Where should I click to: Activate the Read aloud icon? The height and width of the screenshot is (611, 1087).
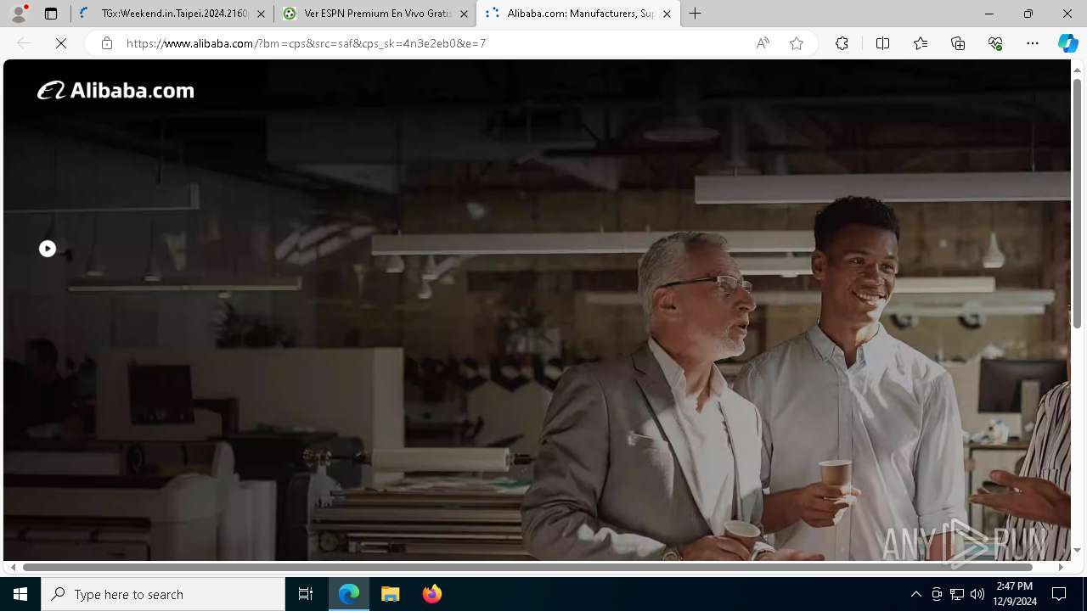[763, 43]
